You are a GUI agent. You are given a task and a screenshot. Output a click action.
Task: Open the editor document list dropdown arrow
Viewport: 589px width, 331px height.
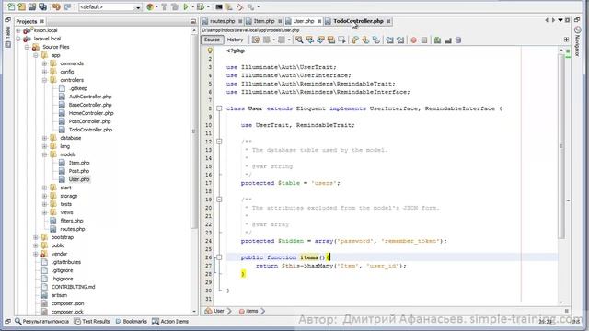[x=560, y=20]
